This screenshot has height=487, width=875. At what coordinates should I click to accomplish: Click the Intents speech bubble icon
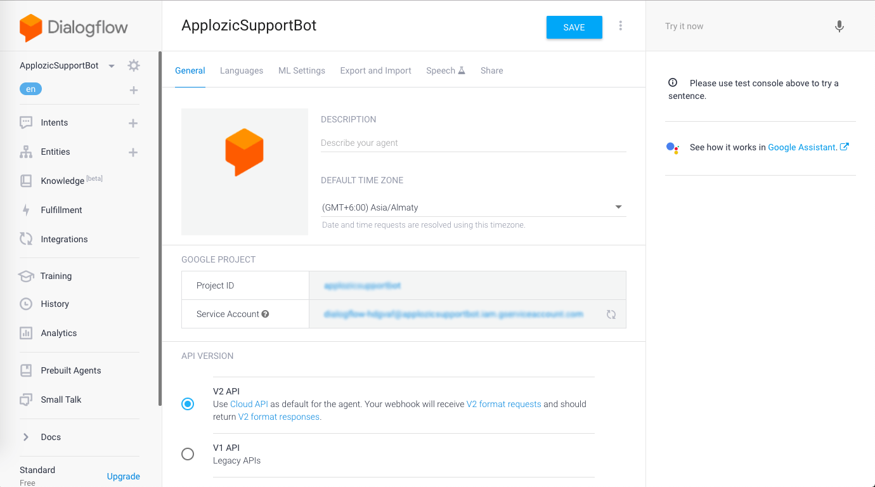pos(26,122)
